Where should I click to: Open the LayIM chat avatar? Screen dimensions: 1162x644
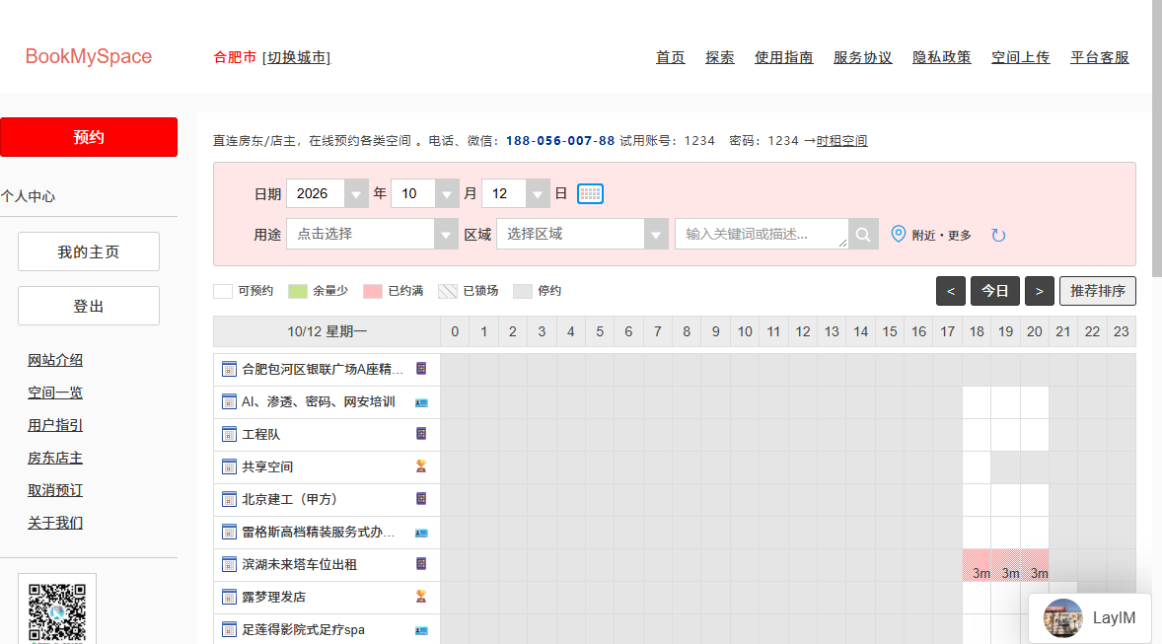click(x=1062, y=618)
